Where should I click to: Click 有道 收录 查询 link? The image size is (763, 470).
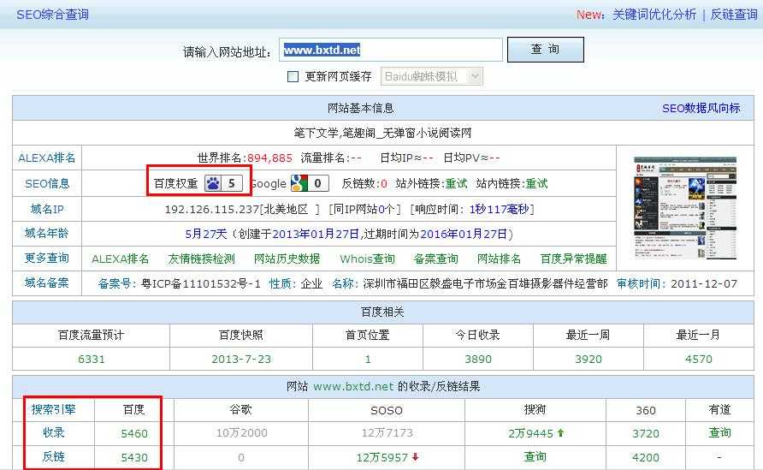[719, 432]
